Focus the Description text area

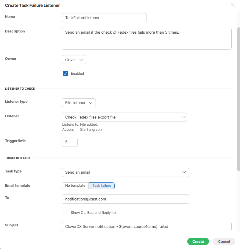click(147, 39)
